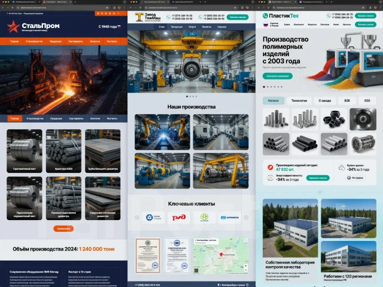The height and width of the screenshot is (287, 383).
Task: Reload the СтальПром browser page
Action: pos(13,8)
